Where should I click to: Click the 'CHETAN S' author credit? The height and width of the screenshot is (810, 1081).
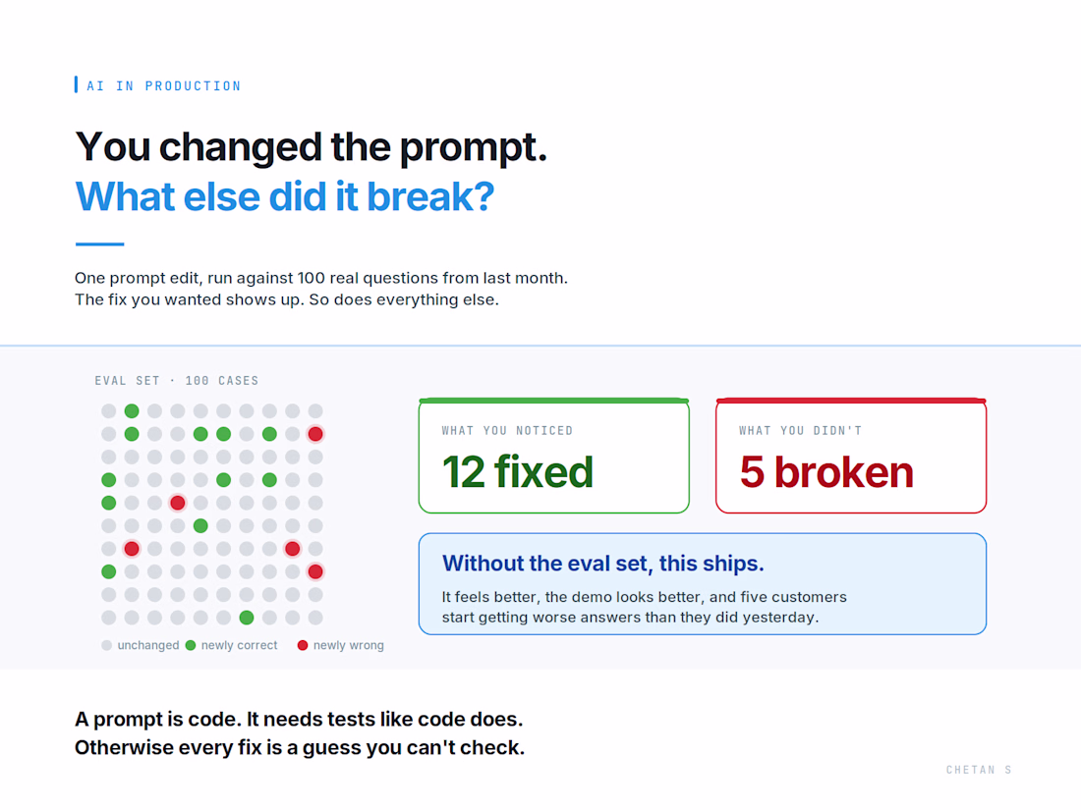click(x=978, y=770)
